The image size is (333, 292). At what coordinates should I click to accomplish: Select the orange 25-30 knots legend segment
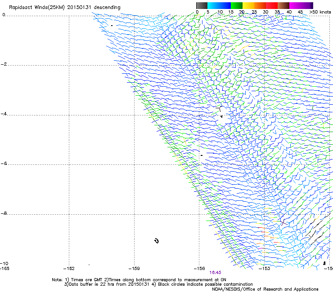coord(260,5)
